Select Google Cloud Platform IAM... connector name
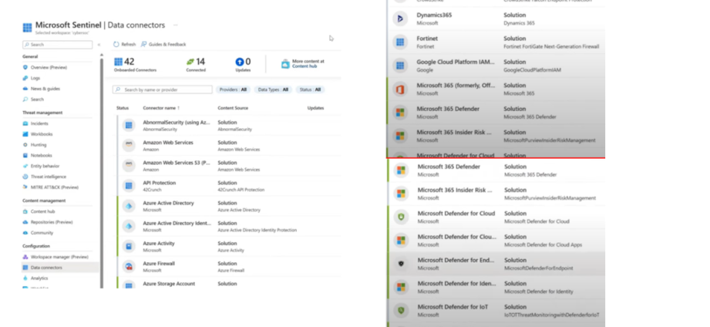Screen dimensions: 710x327 pyautogui.click(x=456, y=62)
